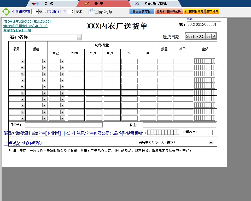This screenshot has width=251, height=201.
Task: Click the 打印走纸设置 button
Action: pyautogui.click(x=194, y=12)
